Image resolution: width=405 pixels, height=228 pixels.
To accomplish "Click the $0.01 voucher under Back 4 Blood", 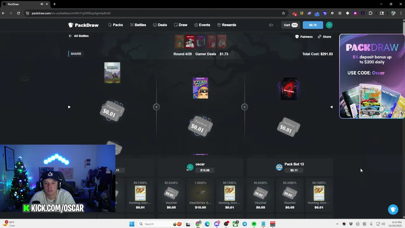I will (x=289, y=128).
